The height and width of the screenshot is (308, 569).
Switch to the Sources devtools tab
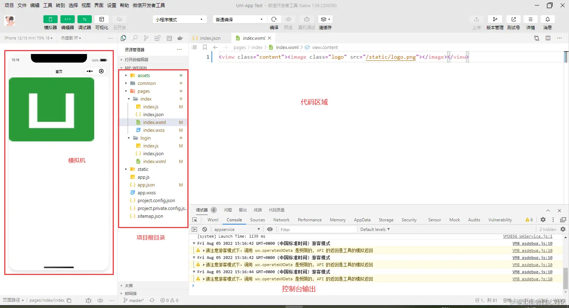click(x=257, y=220)
